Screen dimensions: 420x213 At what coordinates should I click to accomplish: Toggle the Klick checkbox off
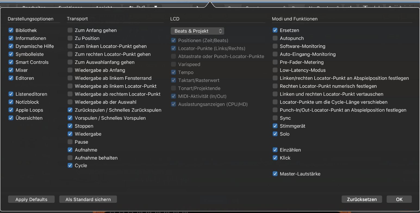pos(275,158)
